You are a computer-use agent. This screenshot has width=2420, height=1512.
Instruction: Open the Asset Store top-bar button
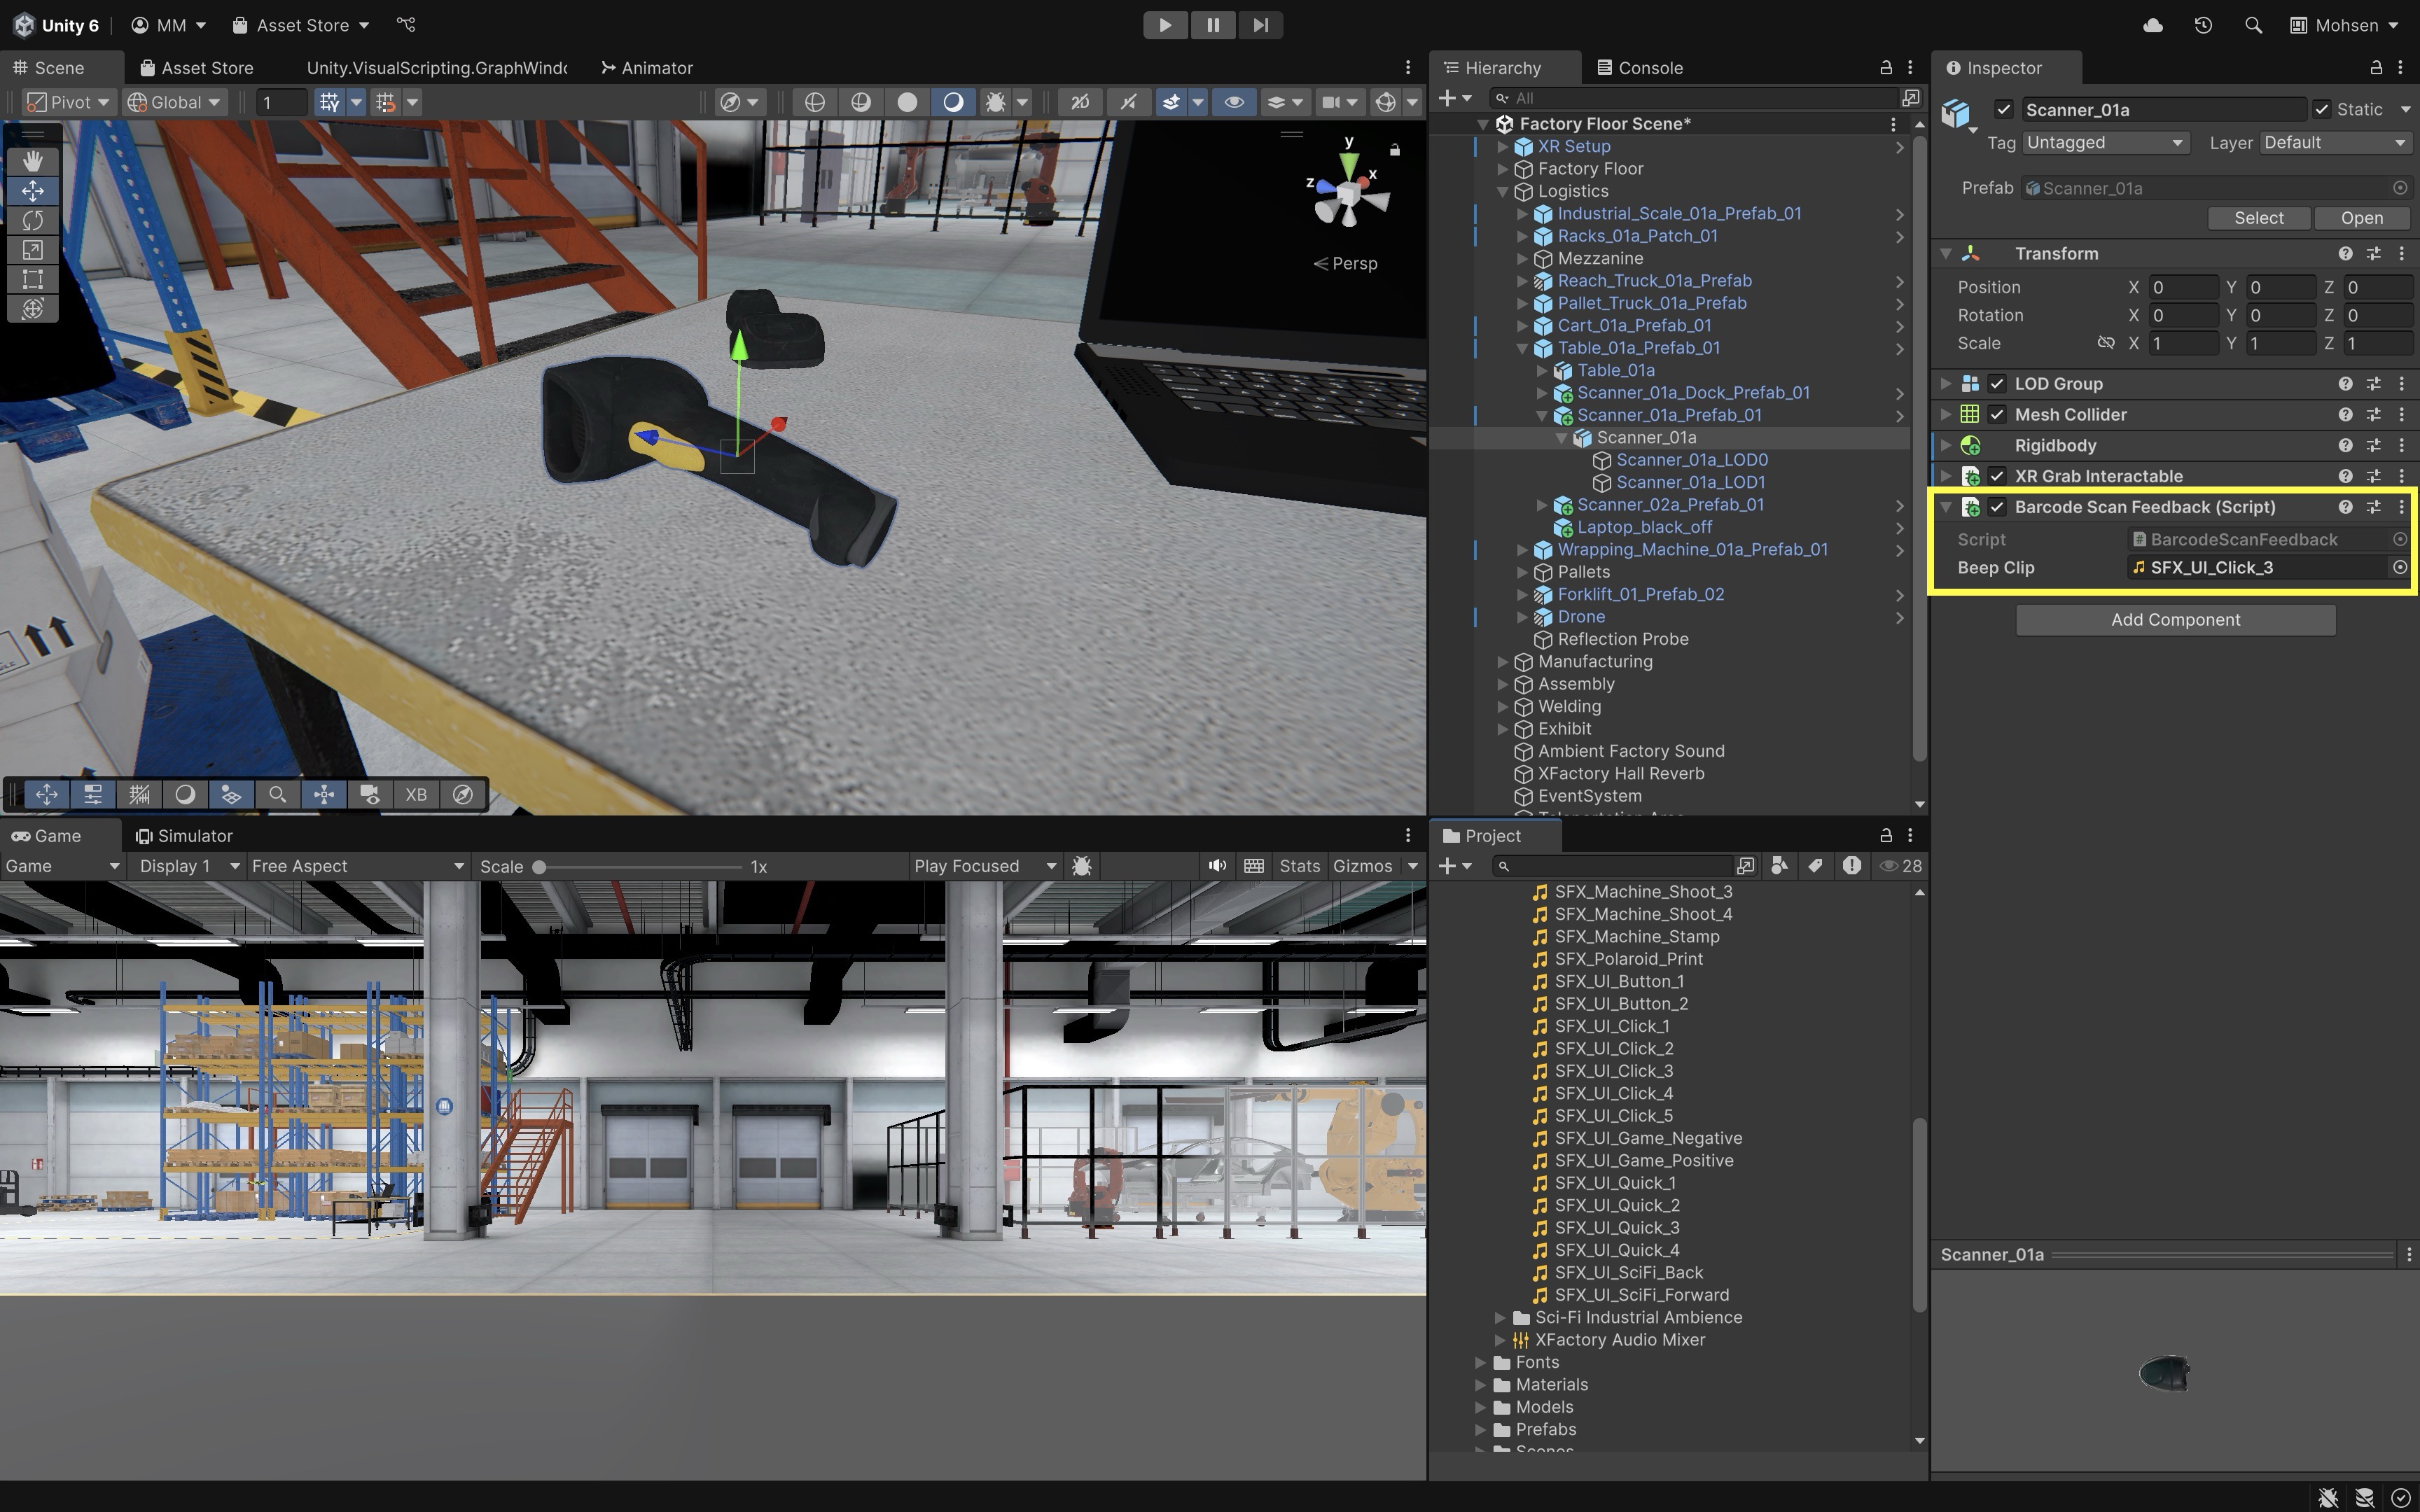click(x=302, y=25)
